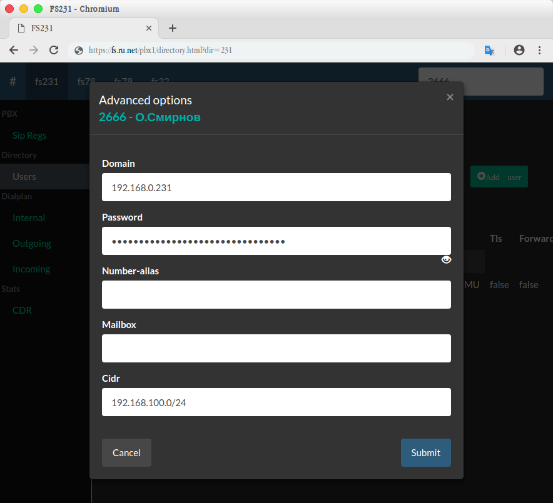
Task: Close the FS231 browser tab
Action: 149,28
